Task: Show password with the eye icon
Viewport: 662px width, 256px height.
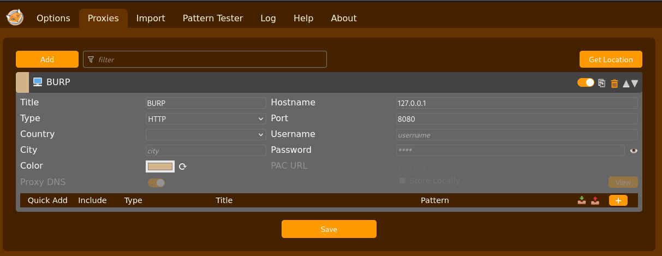Action: tap(633, 151)
